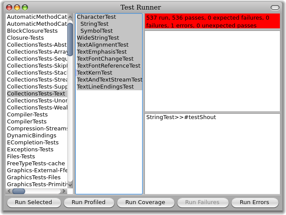The height and width of the screenshot is (215, 286).
Task: Open the StringTest>>#testShout error entry
Action: pyautogui.click(x=181, y=117)
